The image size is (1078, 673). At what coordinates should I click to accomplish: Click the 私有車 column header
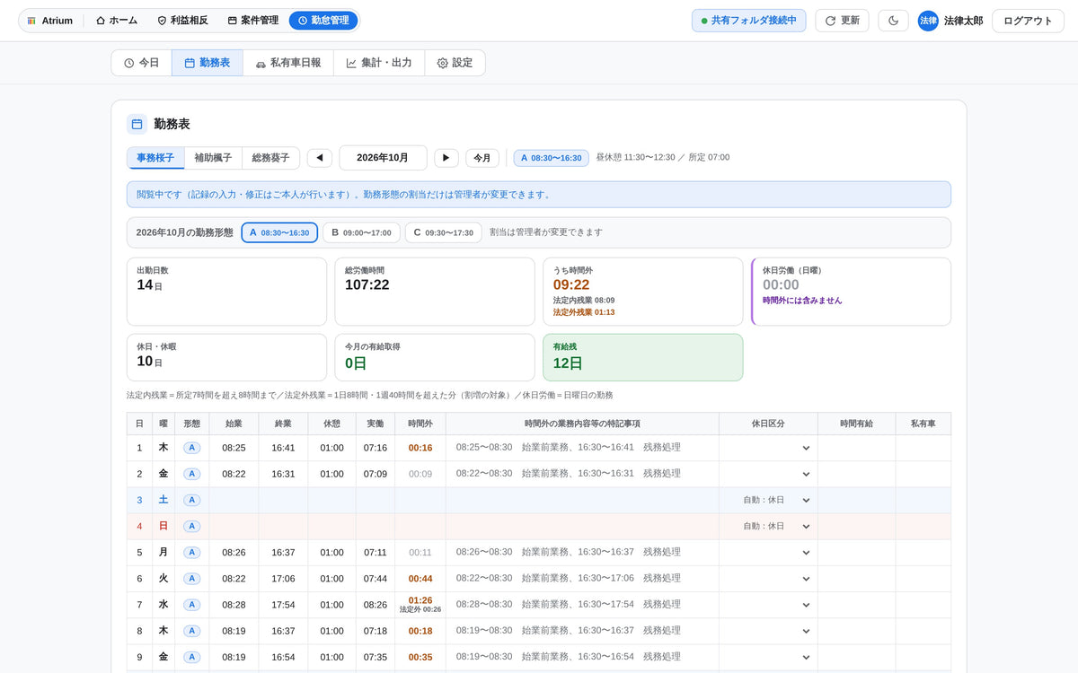point(923,424)
